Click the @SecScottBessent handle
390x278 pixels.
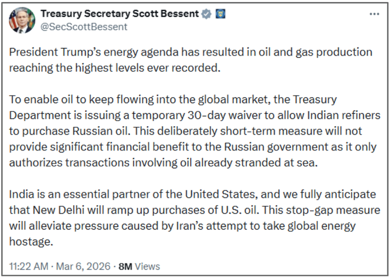pos(84,26)
